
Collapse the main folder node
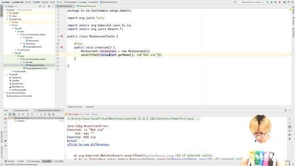point(13,28)
